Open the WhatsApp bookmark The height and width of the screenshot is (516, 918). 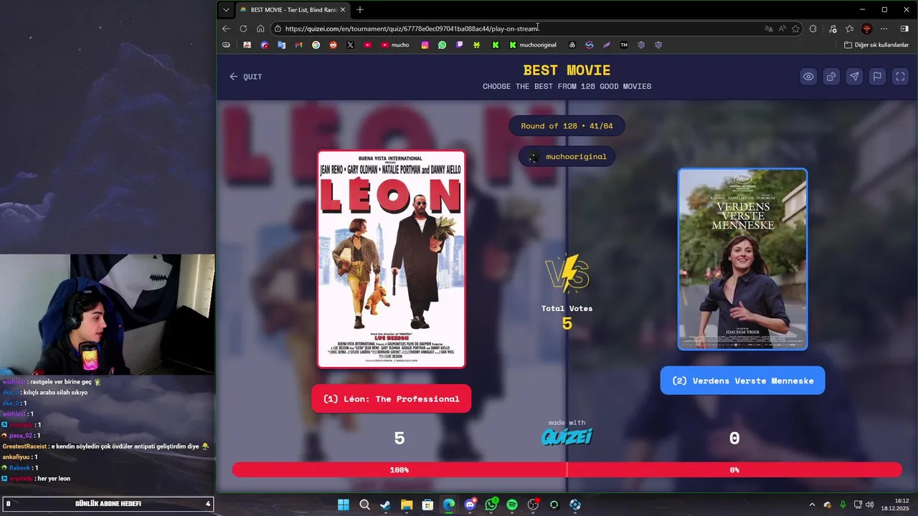point(443,45)
